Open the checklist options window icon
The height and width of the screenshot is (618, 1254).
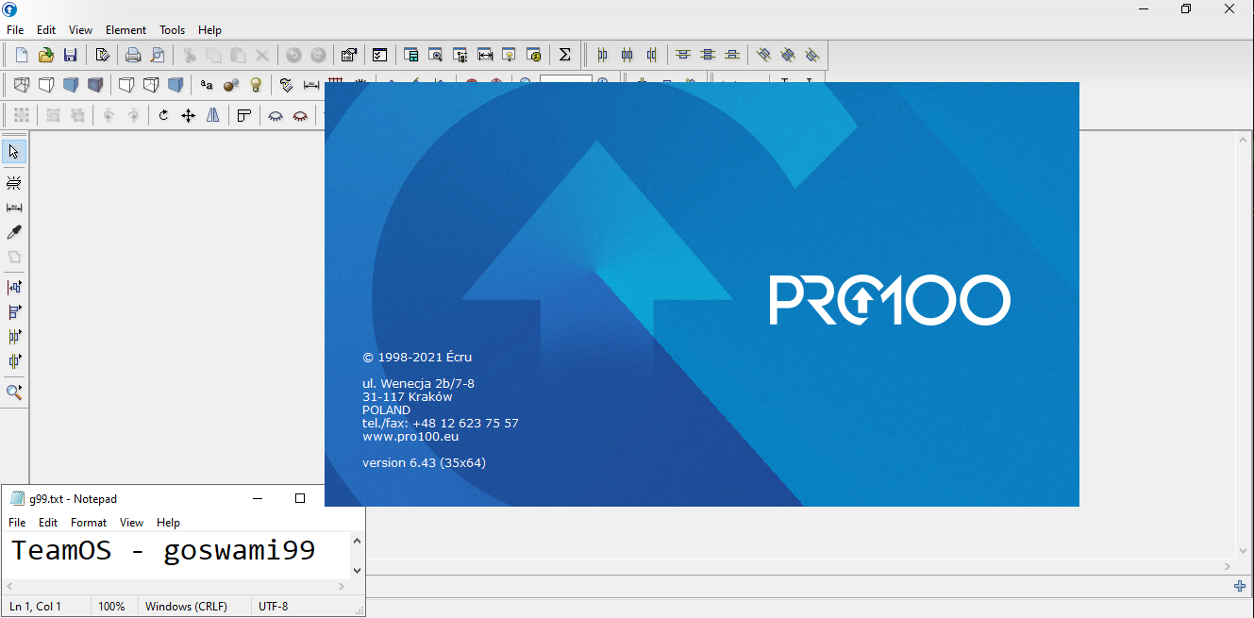click(379, 55)
